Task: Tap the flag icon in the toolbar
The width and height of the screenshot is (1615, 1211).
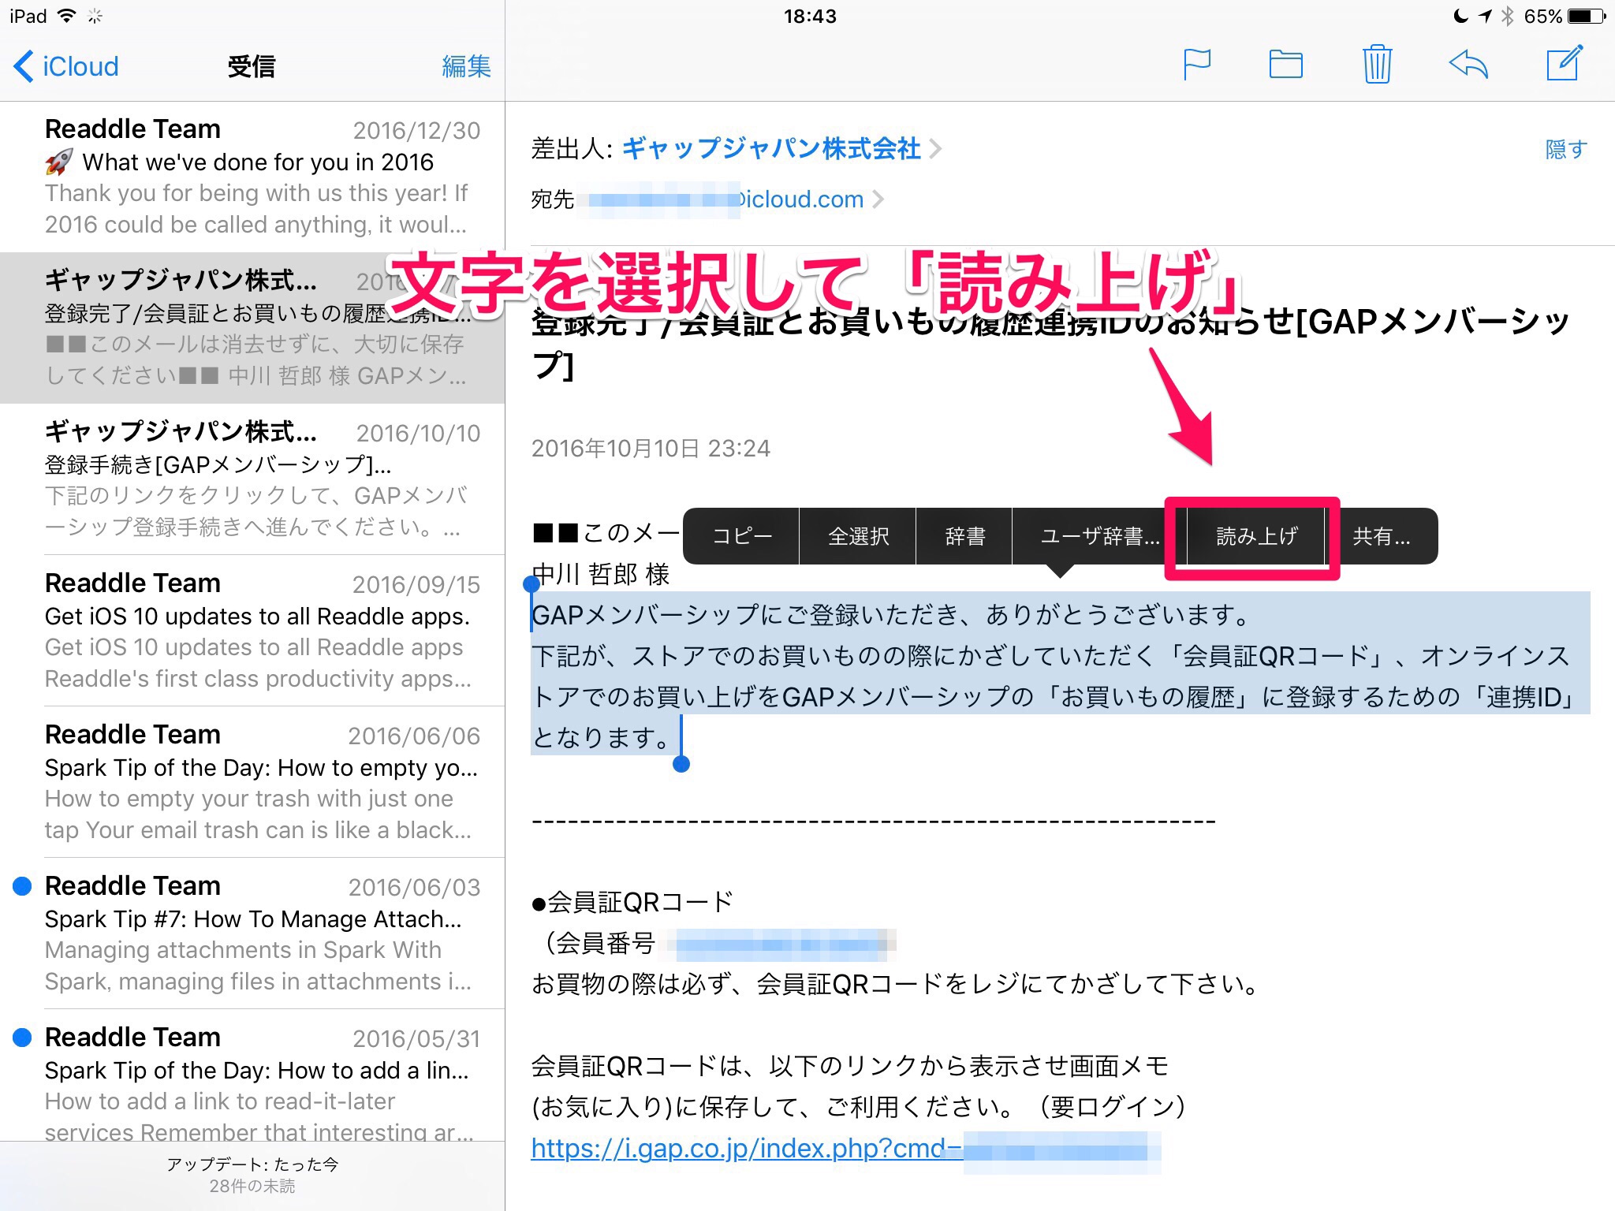Action: click(x=1196, y=65)
